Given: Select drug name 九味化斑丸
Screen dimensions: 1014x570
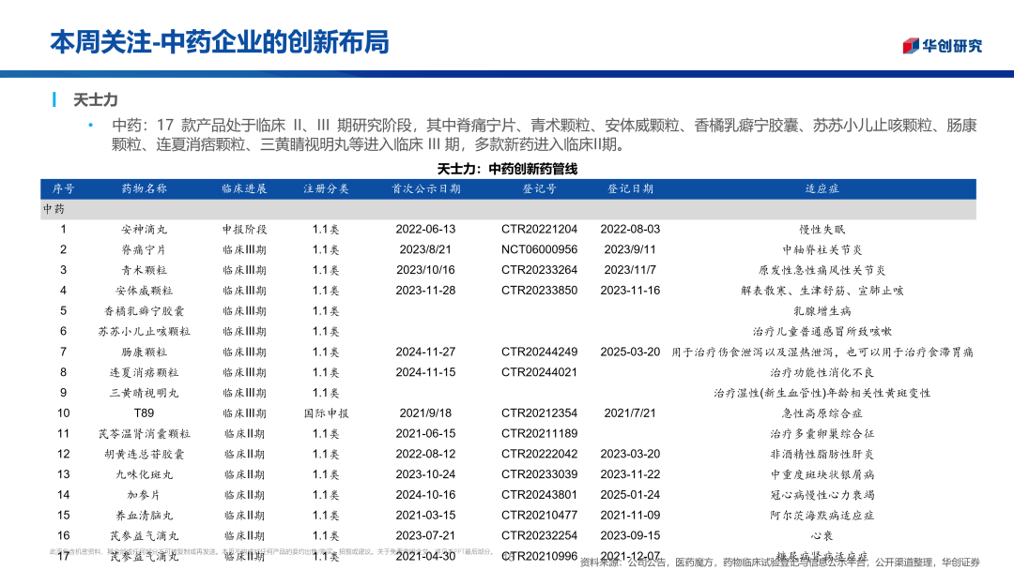Looking at the screenshot, I should pos(145,474).
